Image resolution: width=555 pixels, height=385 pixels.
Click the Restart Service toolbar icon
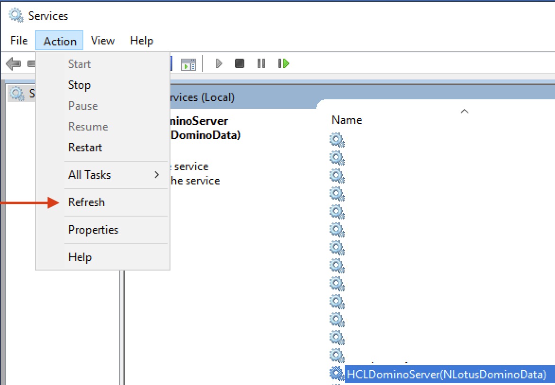click(x=284, y=63)
